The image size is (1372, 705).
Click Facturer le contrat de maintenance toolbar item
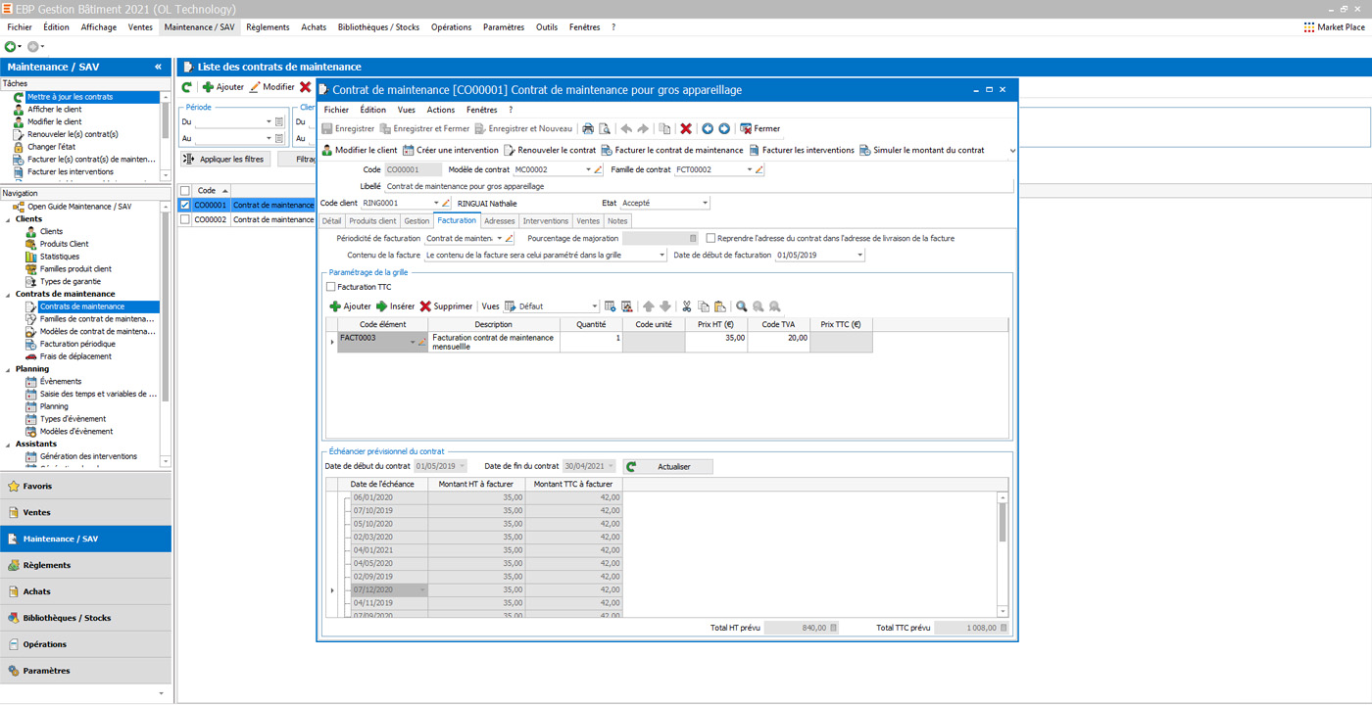tap(672, 151)
